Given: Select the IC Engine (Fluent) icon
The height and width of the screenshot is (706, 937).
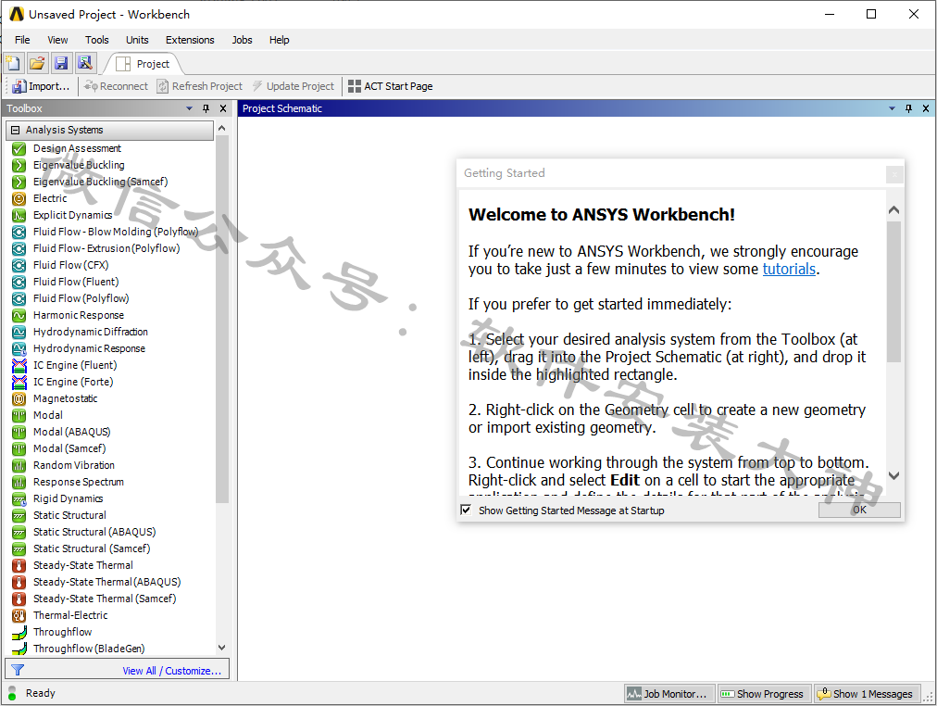Looking at the screenshot, I should (19, 365).
